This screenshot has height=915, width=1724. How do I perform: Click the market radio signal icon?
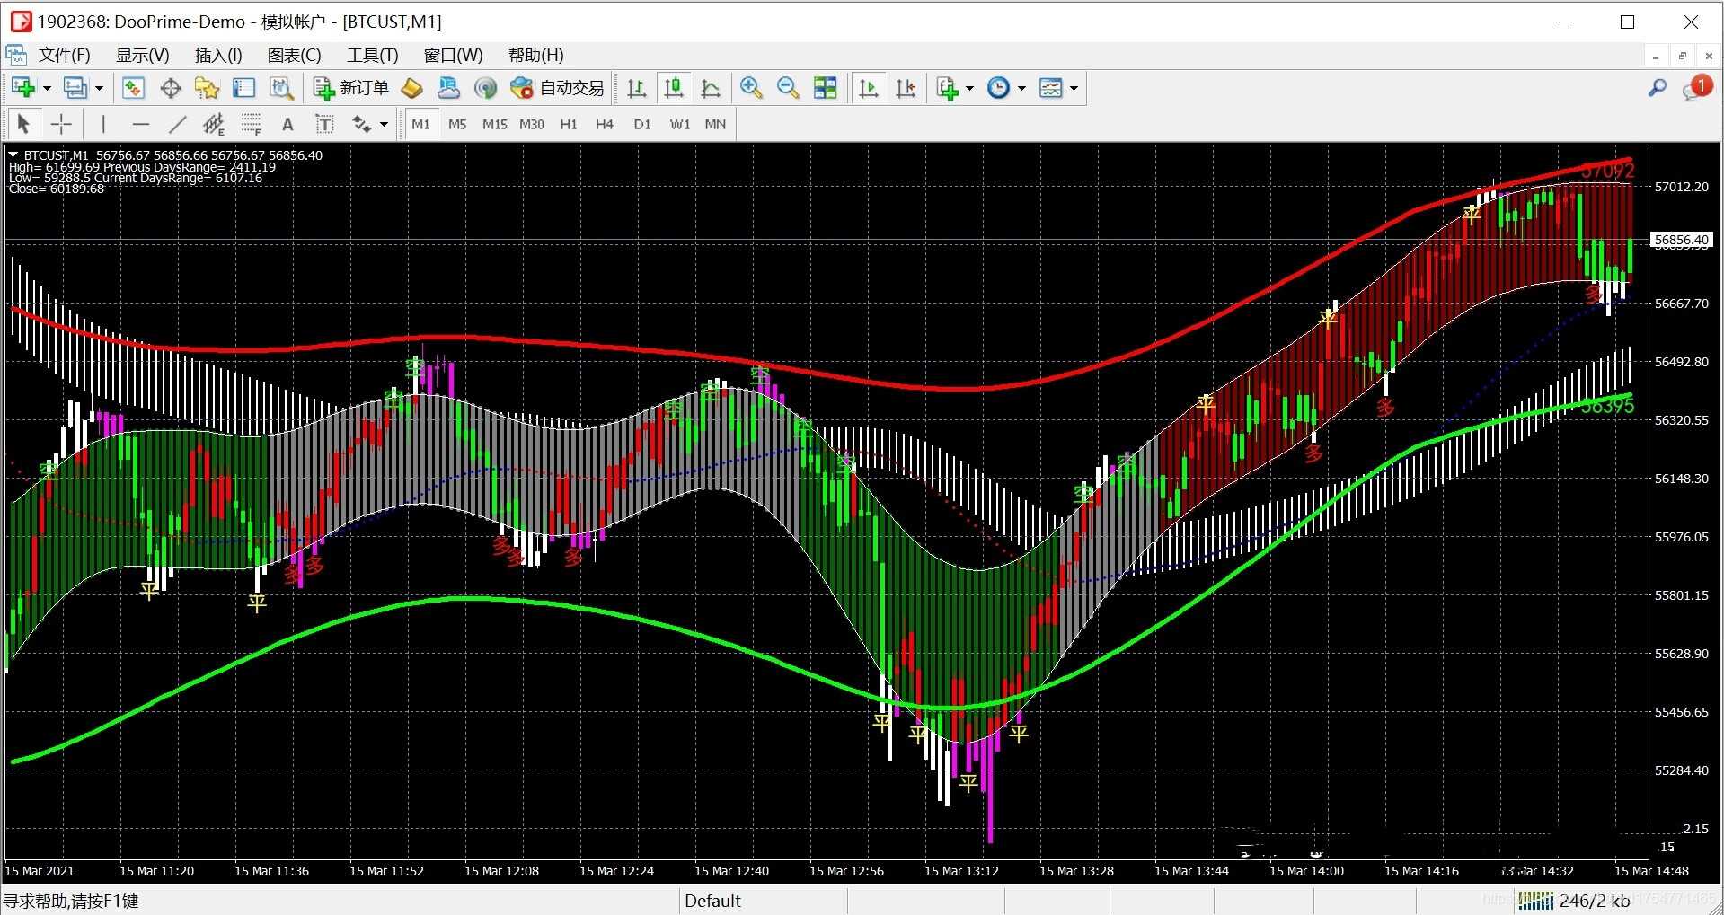(x=485, y=88)
